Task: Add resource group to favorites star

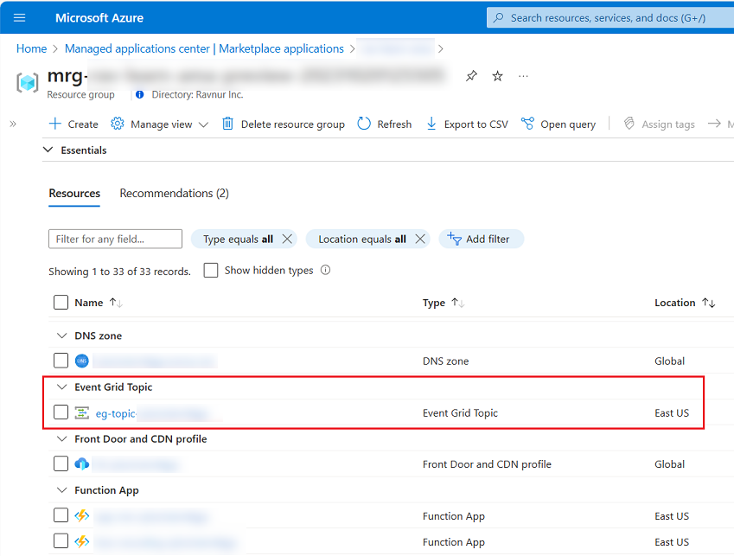Action: pyautogui.click(x=498, y=76)
